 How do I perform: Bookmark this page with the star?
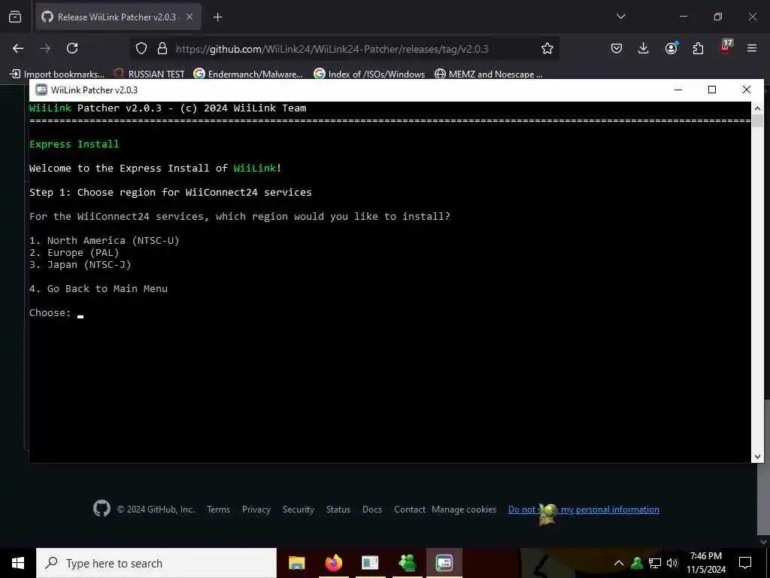click(x=547, y=48)
